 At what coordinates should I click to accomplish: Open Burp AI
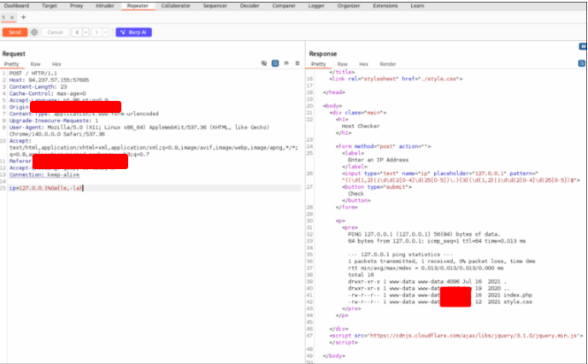133,32
